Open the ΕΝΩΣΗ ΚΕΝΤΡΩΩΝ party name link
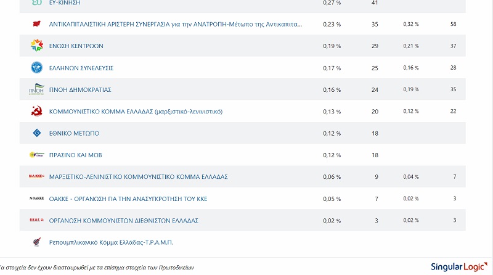 pyautogui.click(x=76, y=46)
